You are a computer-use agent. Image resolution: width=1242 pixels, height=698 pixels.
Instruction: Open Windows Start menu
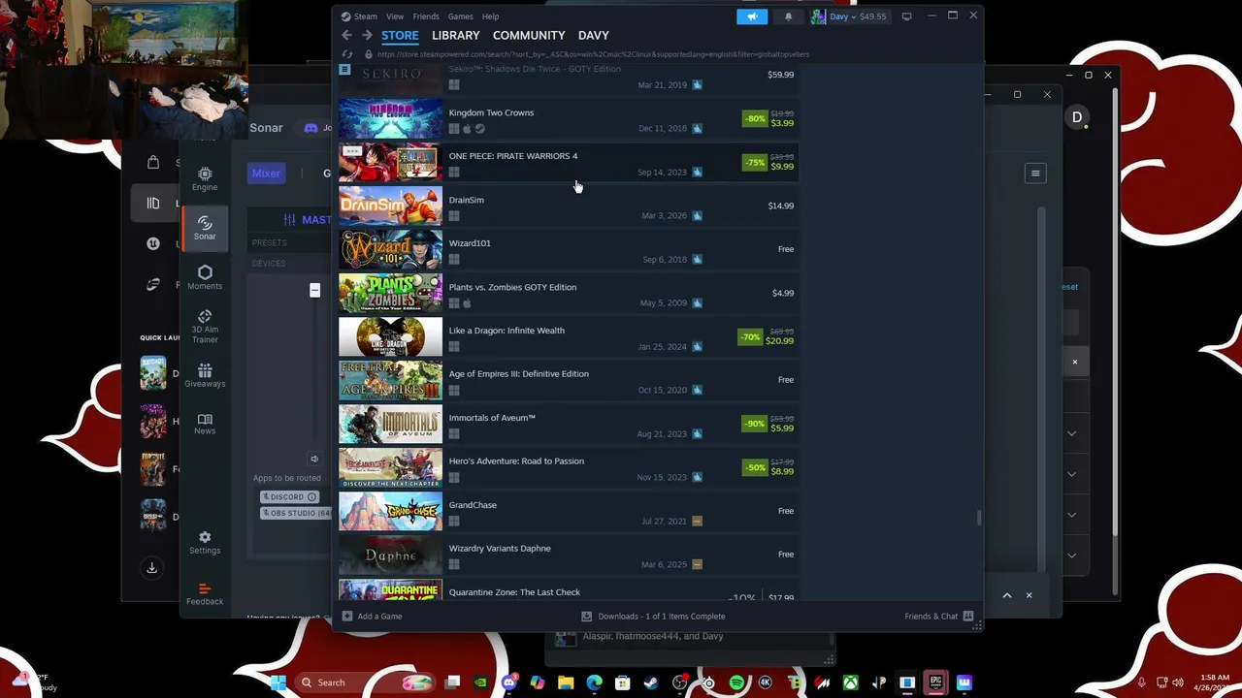(278, 682)
